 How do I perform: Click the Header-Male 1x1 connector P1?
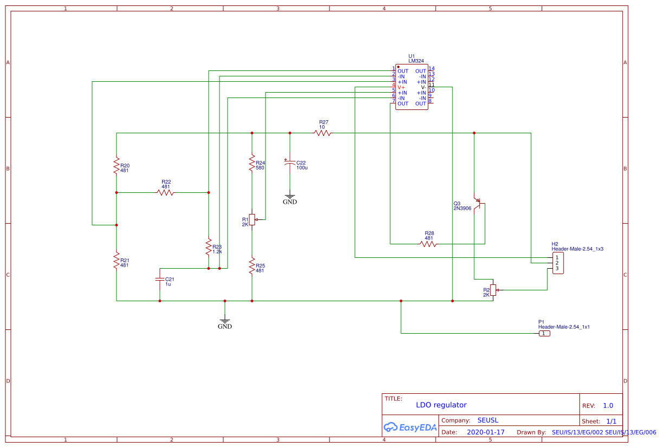[544, 334]
